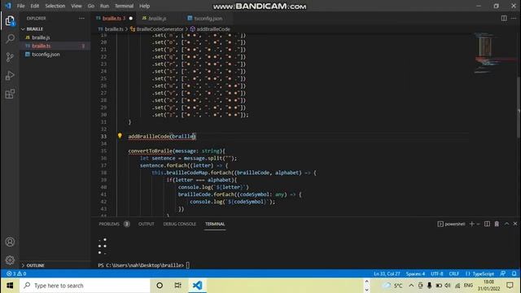Open notifications bell in status bar

(x=514, y=273)
